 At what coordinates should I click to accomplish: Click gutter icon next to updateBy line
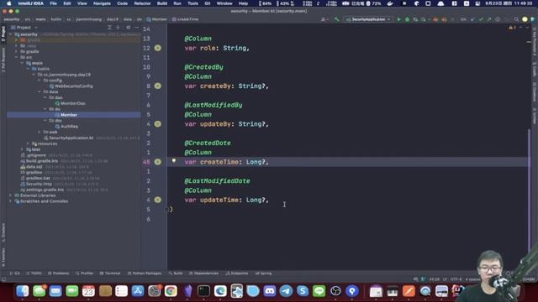[157, 124]
